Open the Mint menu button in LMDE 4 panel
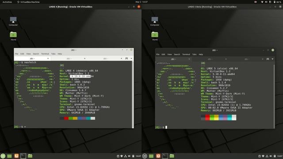 tap(3, 156)
